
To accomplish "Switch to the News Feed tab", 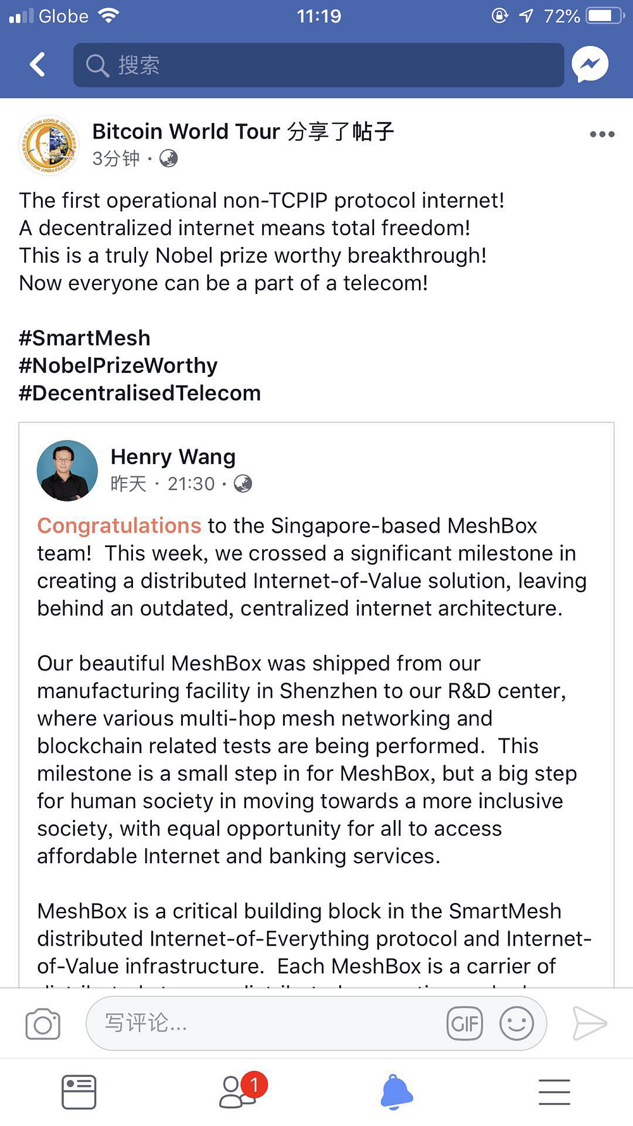I will coord(79,1092).
